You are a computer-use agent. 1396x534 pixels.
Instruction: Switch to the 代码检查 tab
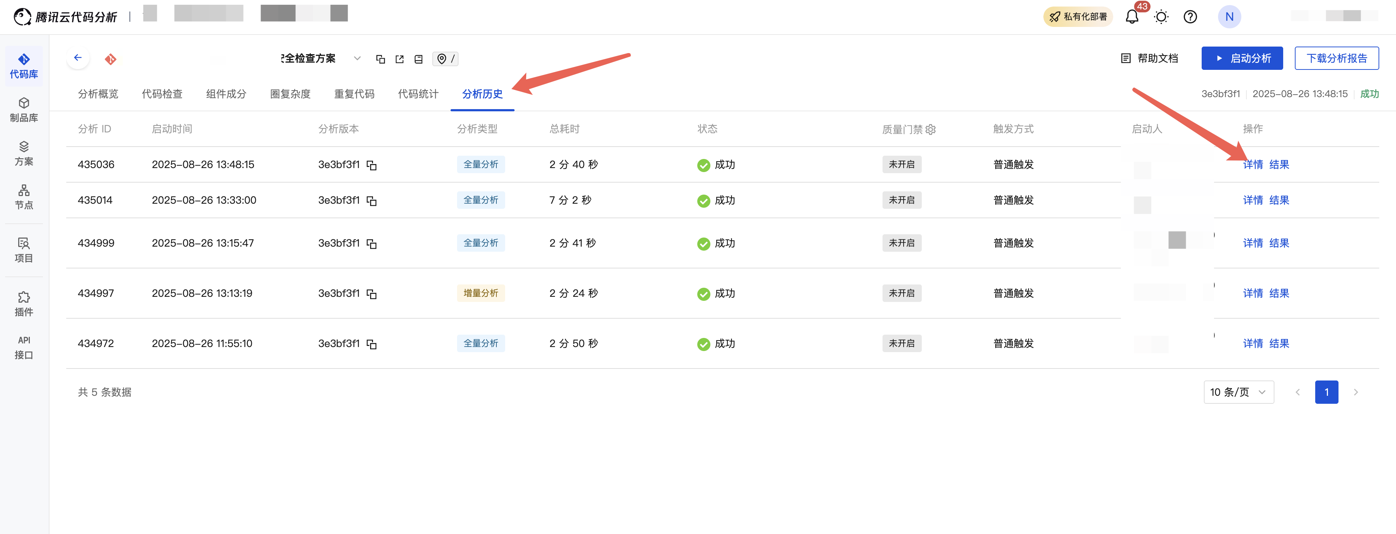(162, 94)
